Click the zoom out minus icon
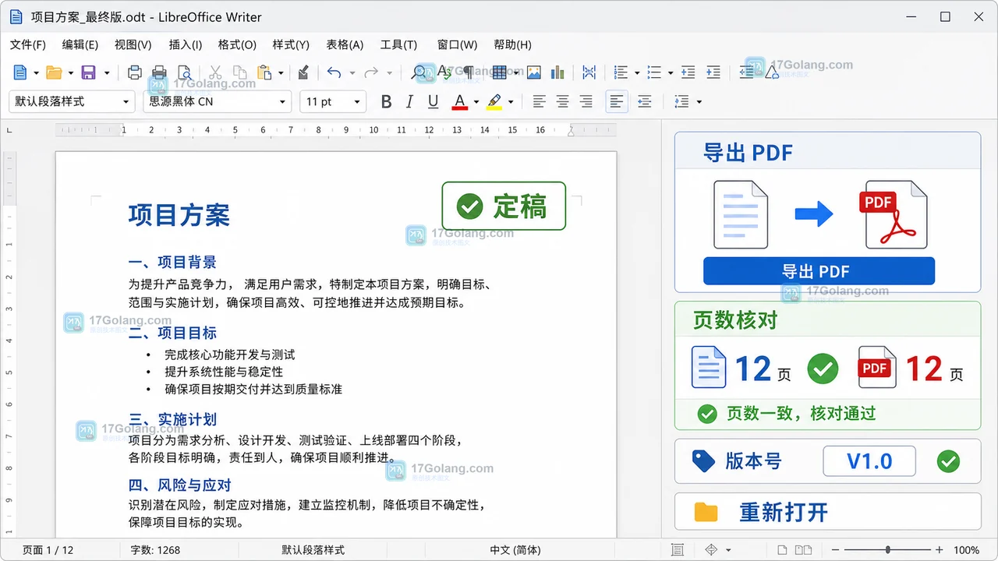Image resolution: width=998 pixels, height=561 pixels. tap(834, 550)
